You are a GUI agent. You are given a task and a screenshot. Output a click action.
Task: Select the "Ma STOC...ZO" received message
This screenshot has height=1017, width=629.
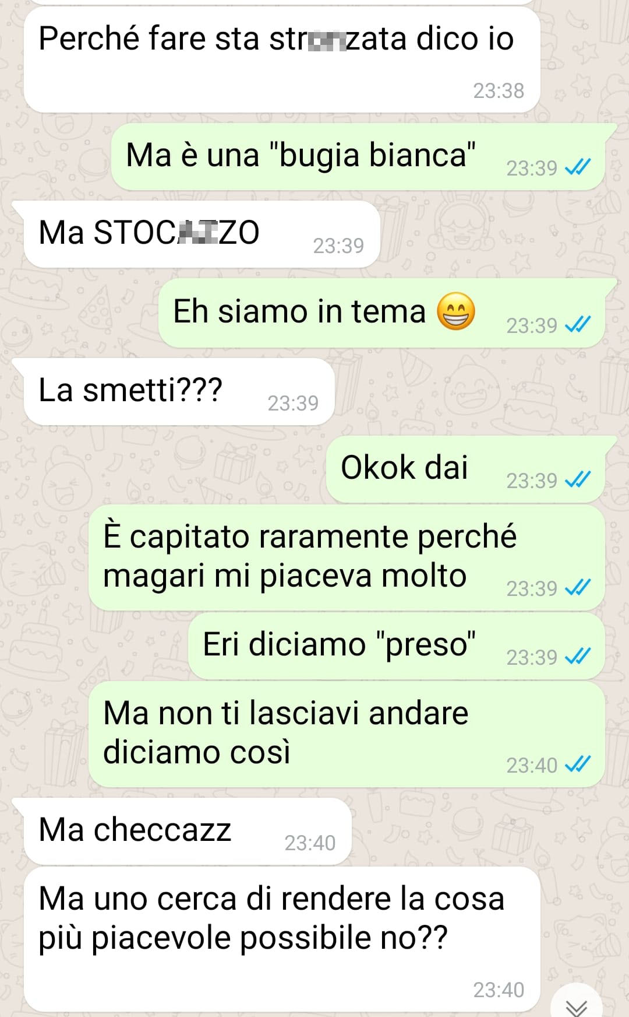coord(202,234)
